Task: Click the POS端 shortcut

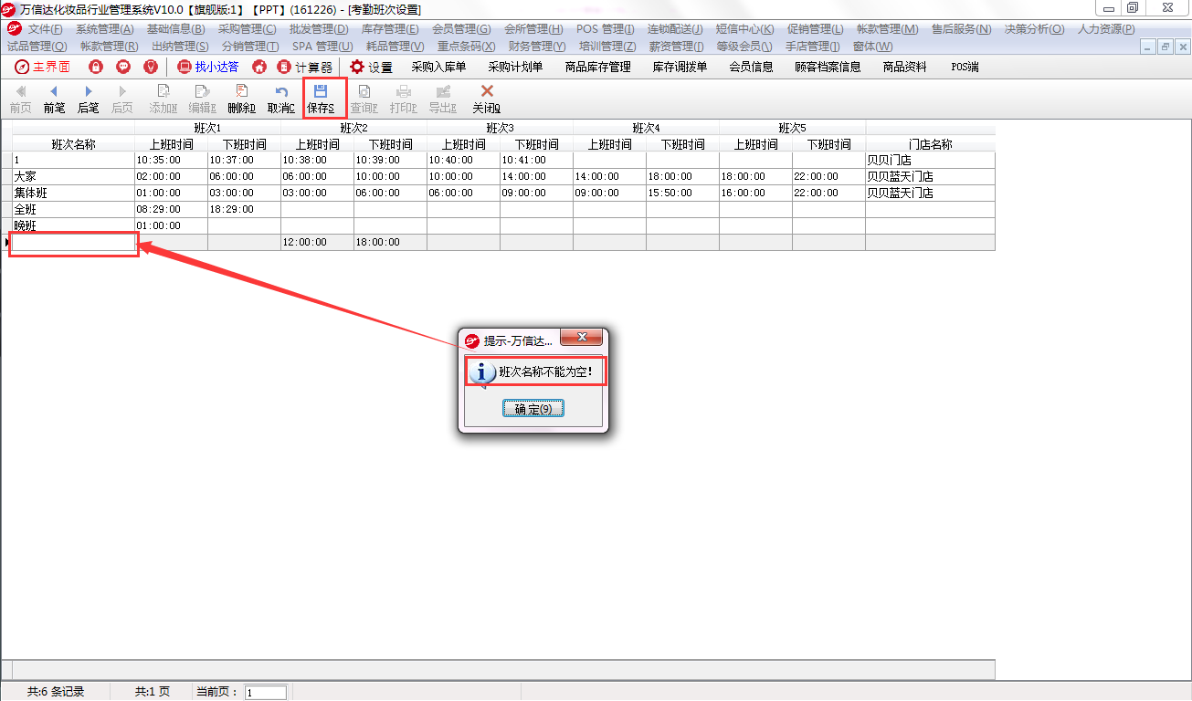Action: 965,67
